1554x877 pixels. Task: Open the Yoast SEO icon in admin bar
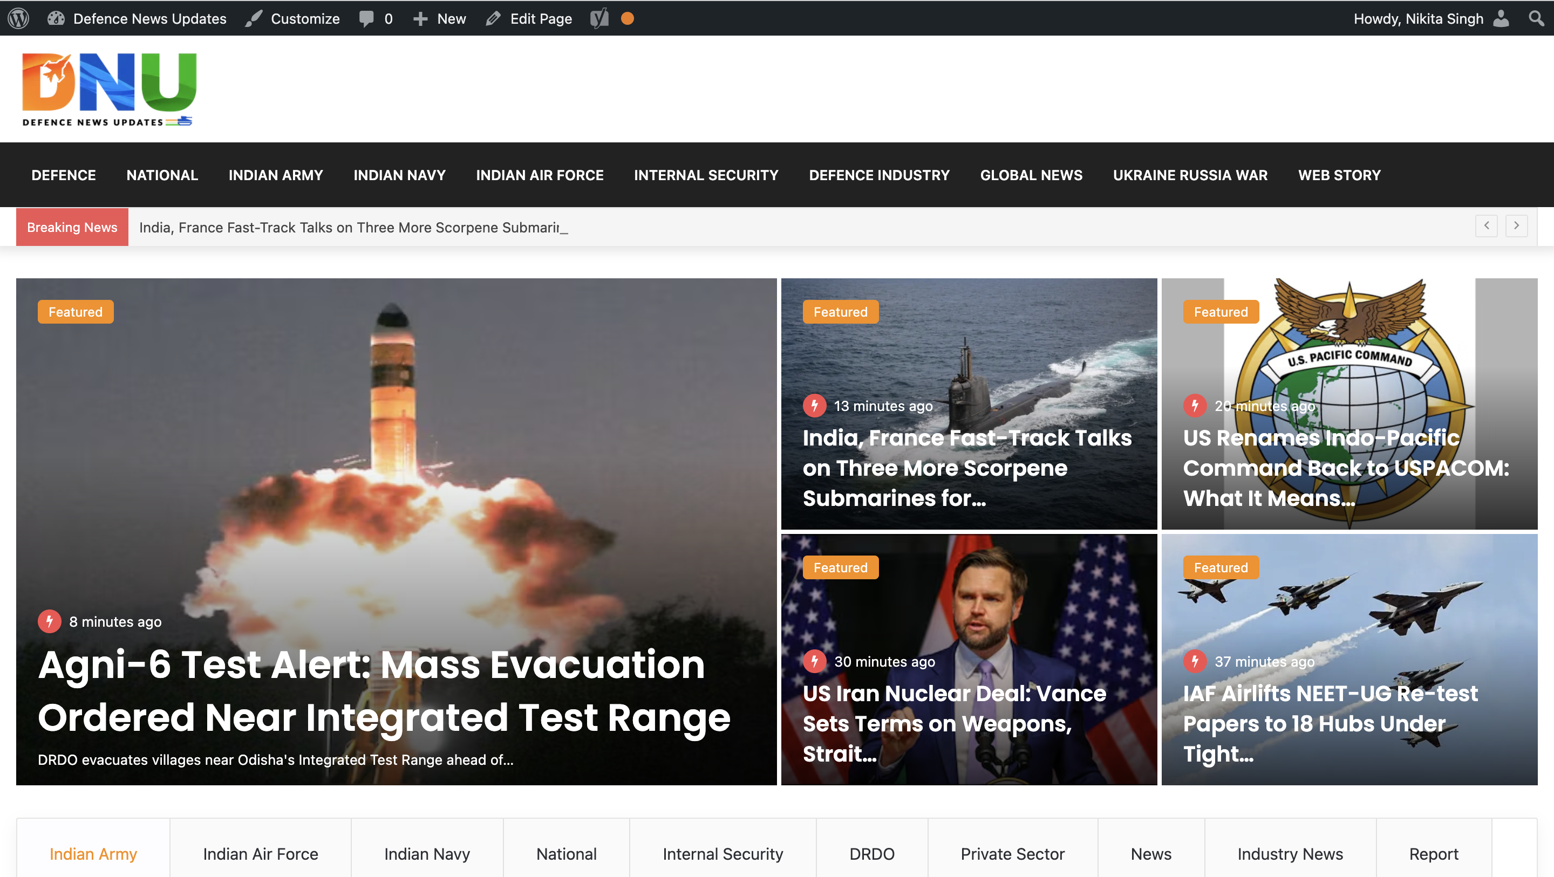coord(599,18)
